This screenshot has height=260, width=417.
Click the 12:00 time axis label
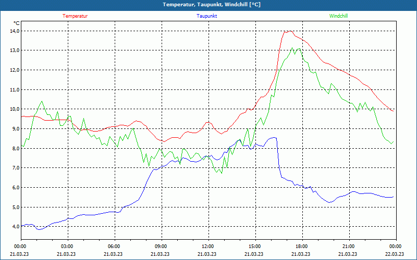coord(208,246)
